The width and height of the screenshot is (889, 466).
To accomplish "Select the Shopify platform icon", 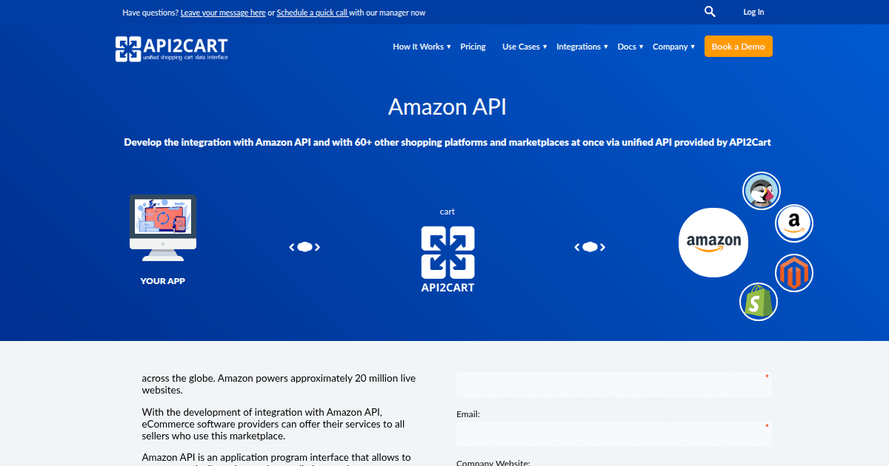I will point(758,301).
